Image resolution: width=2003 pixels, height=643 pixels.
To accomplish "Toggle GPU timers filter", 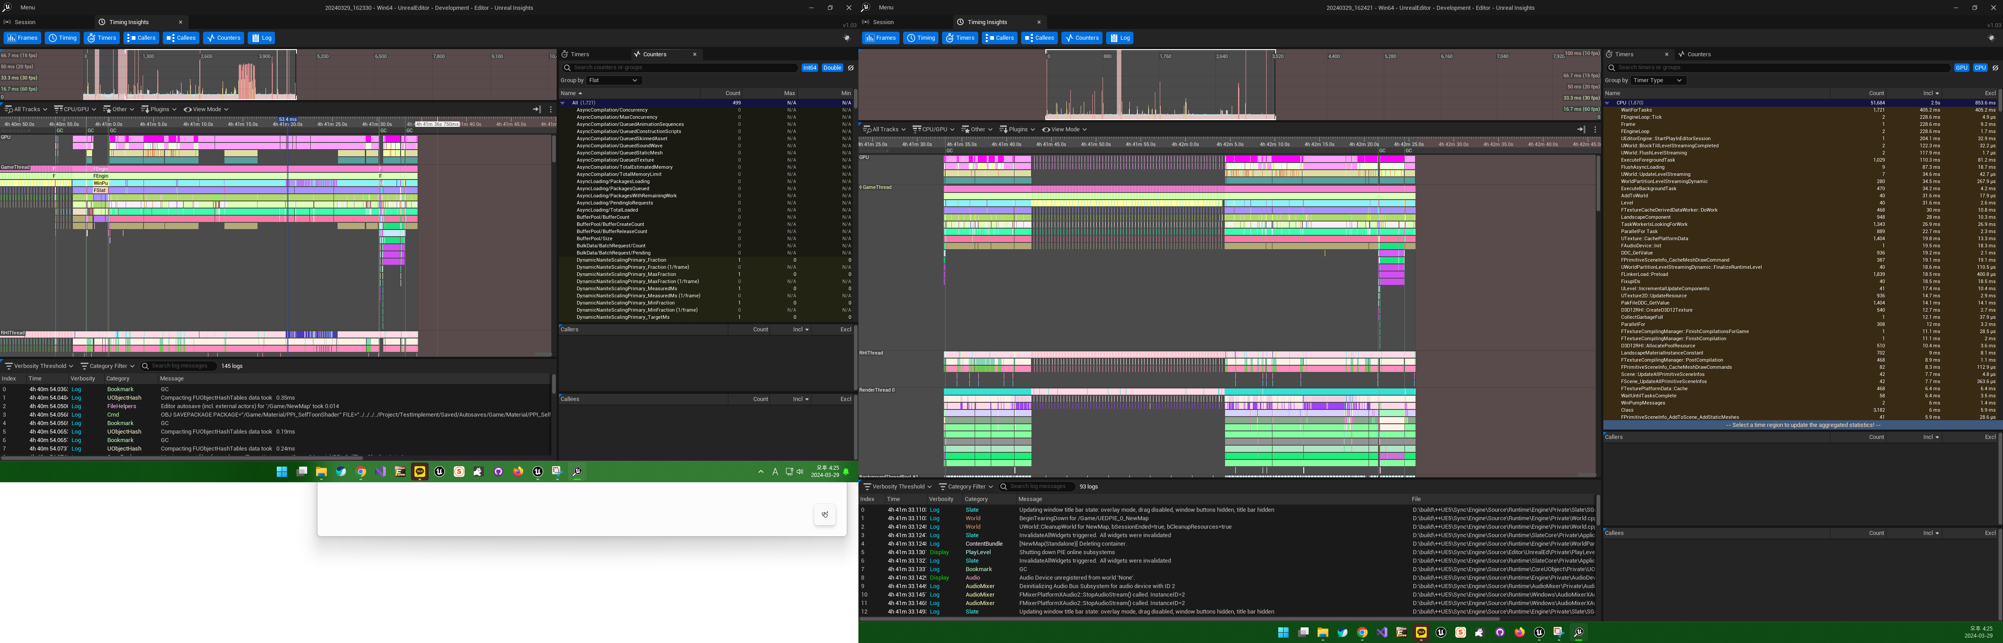I will click(1961, 67).
